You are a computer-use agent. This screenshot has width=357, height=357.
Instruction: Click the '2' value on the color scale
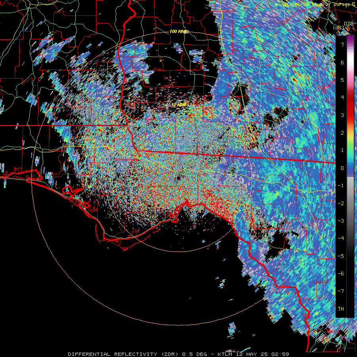[x=342, y=132]
